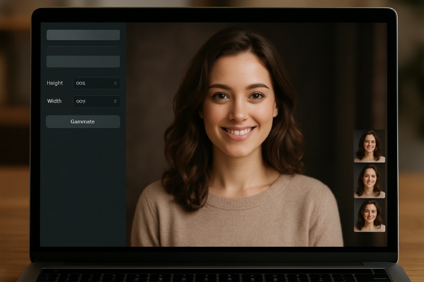This screenshot has height=282, width=424.
Task: Select the bottom generated thumbnail
Action: [369, 215]
